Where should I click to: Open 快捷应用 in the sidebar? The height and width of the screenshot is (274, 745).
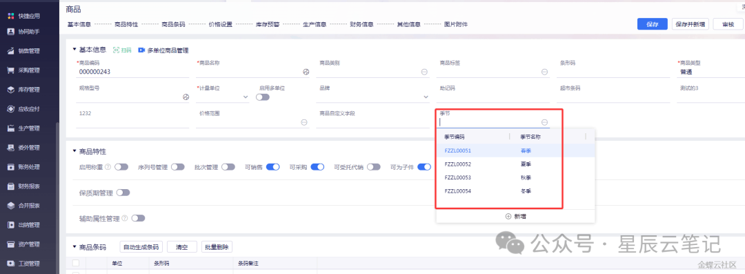coord(23,16)
